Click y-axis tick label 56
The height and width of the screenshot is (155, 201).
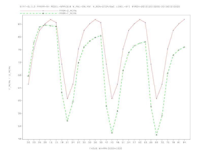coord(19,113)
